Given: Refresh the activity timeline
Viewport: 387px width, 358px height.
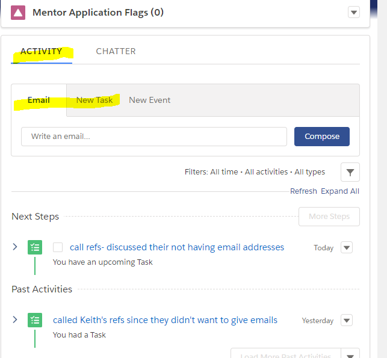Looking at the screenshot, I should click(303, 191).
